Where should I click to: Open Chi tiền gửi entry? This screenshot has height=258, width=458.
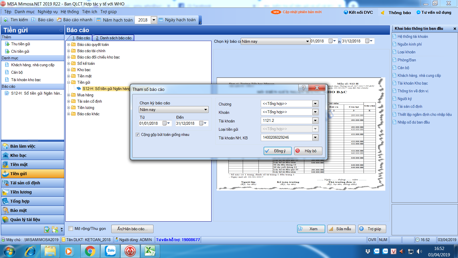(20, 51)
